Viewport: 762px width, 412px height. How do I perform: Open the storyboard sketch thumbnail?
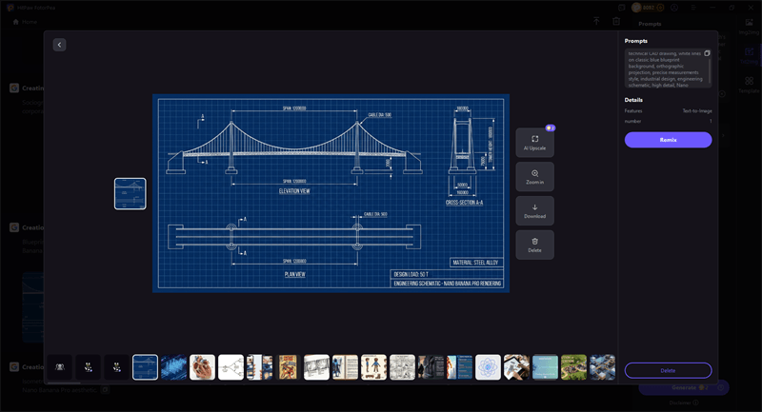pos(316,367)
